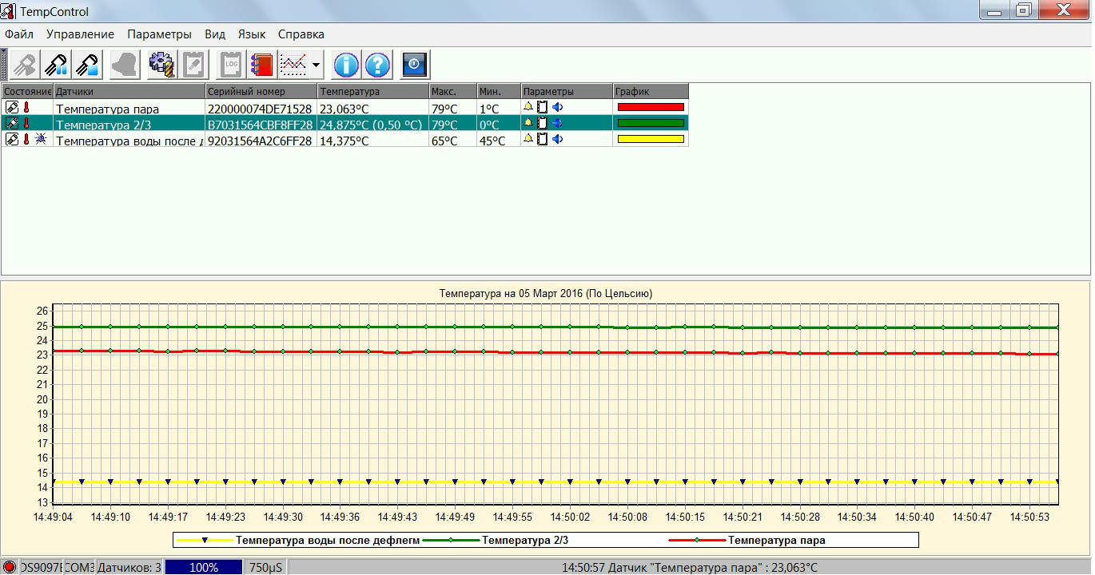Open help with the question mark icon
This screenshot has height=575, width=1095.
point(378,65)
